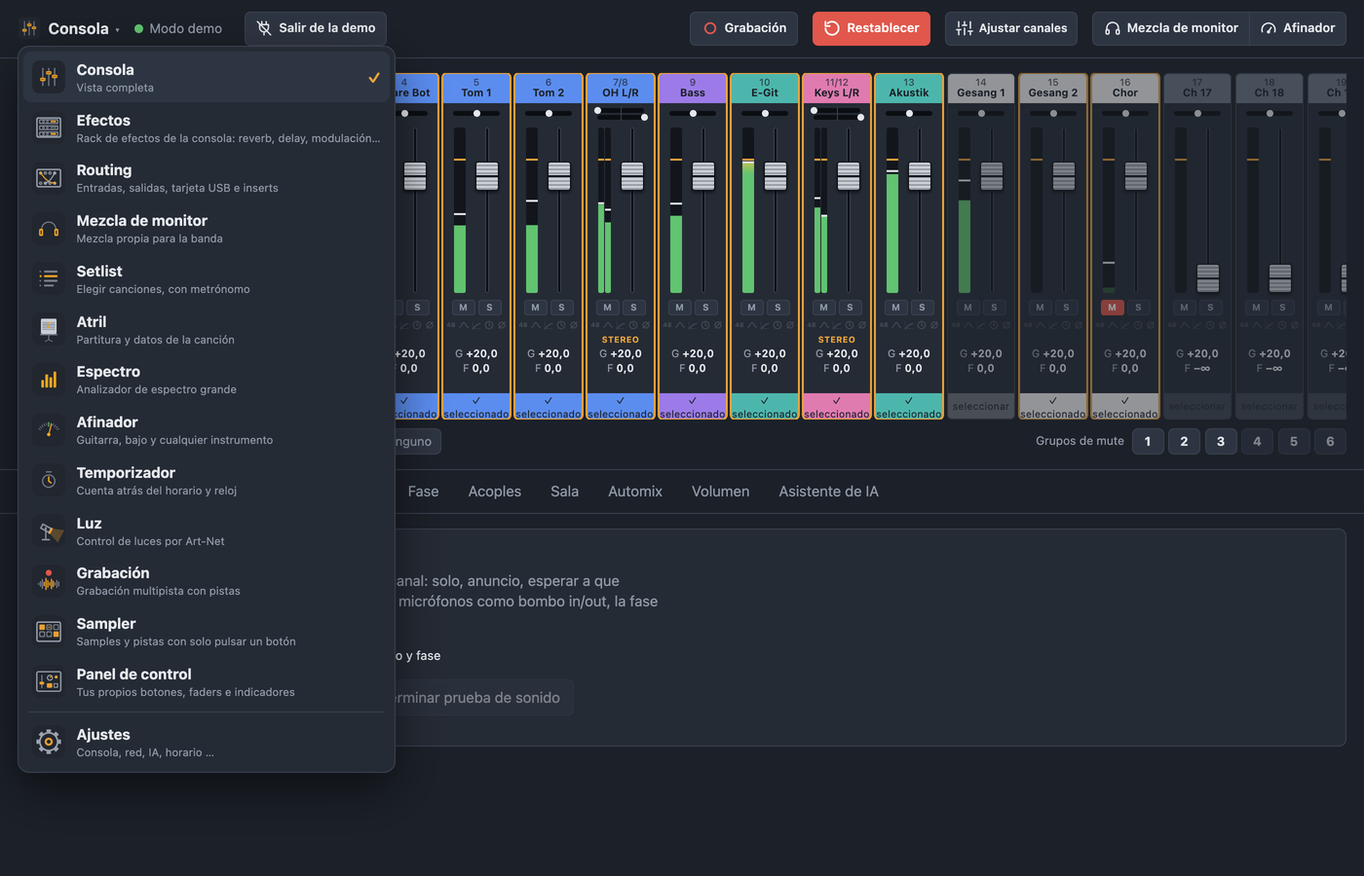Open the Panel de control icon

(49, 682)
